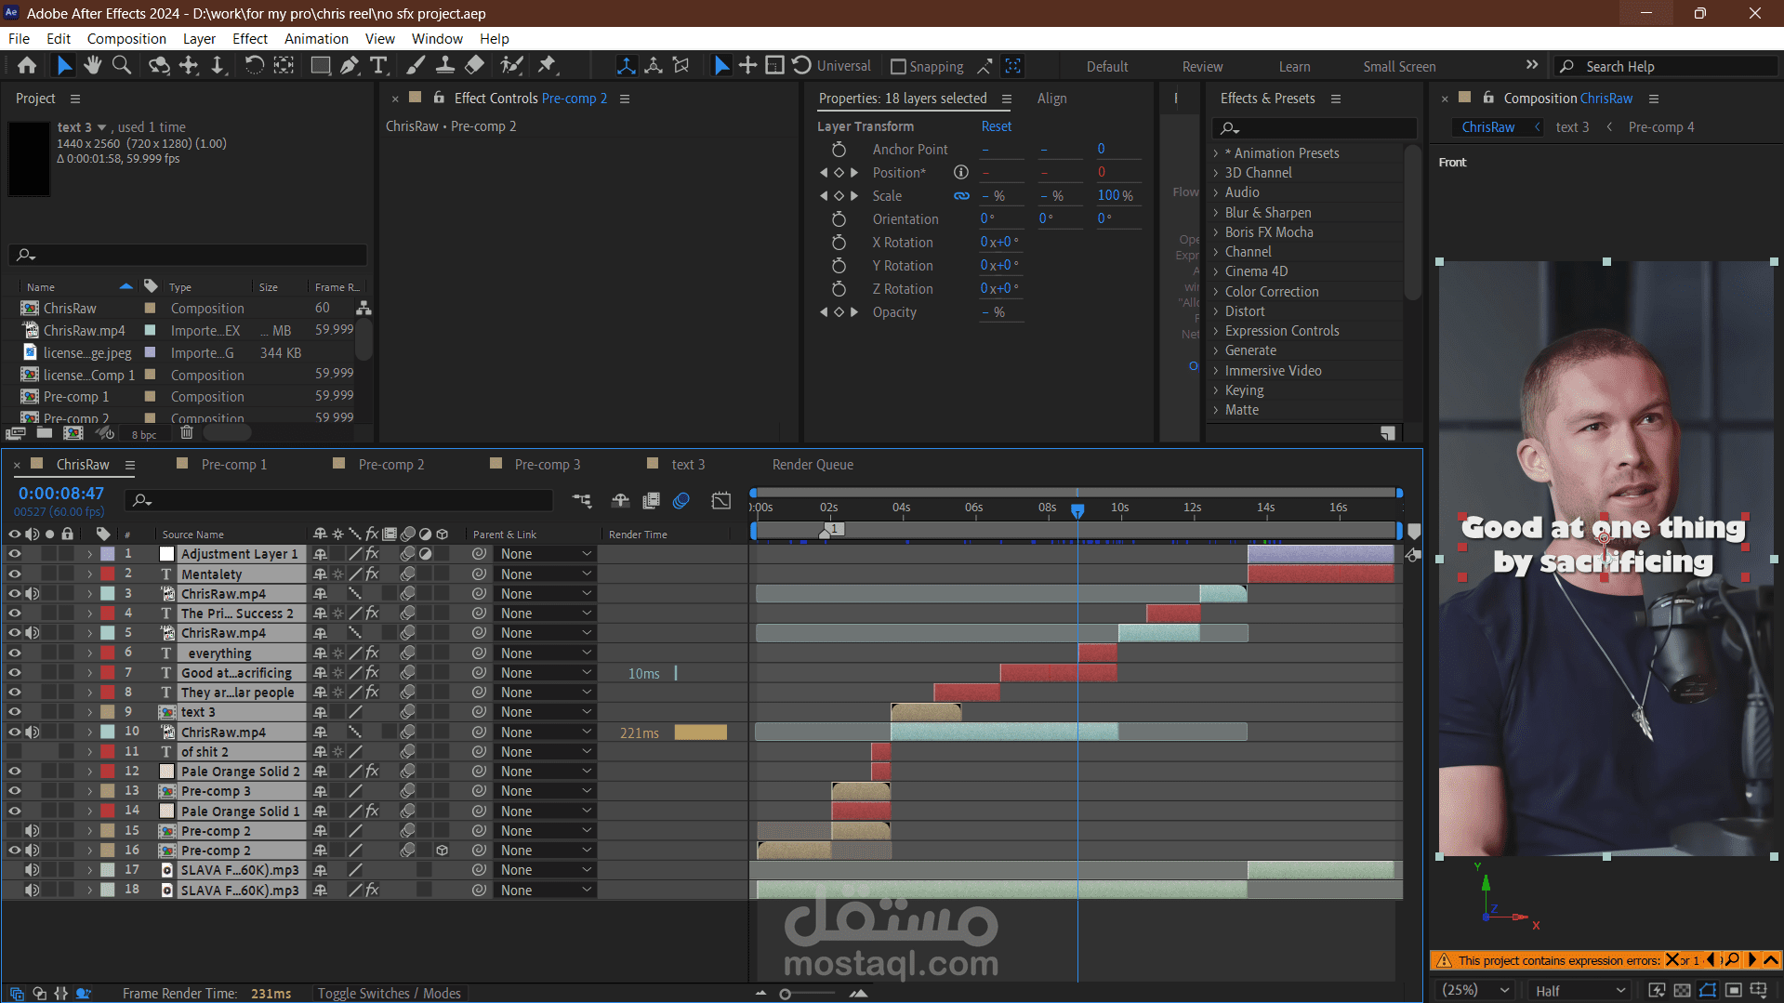Open the timeline Graph Editor

click(721, 501)
